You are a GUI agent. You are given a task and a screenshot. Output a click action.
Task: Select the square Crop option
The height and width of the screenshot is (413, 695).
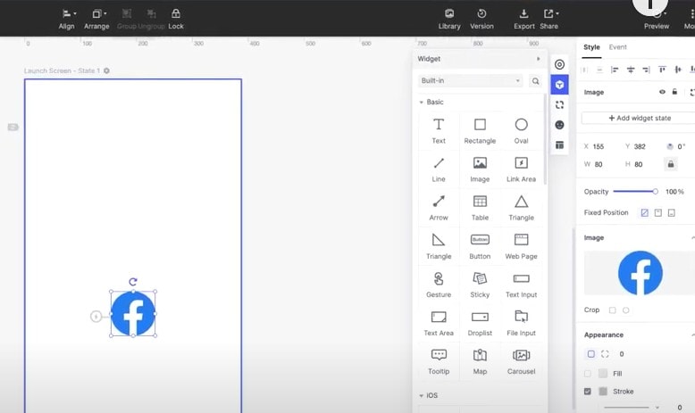(612, 310)
